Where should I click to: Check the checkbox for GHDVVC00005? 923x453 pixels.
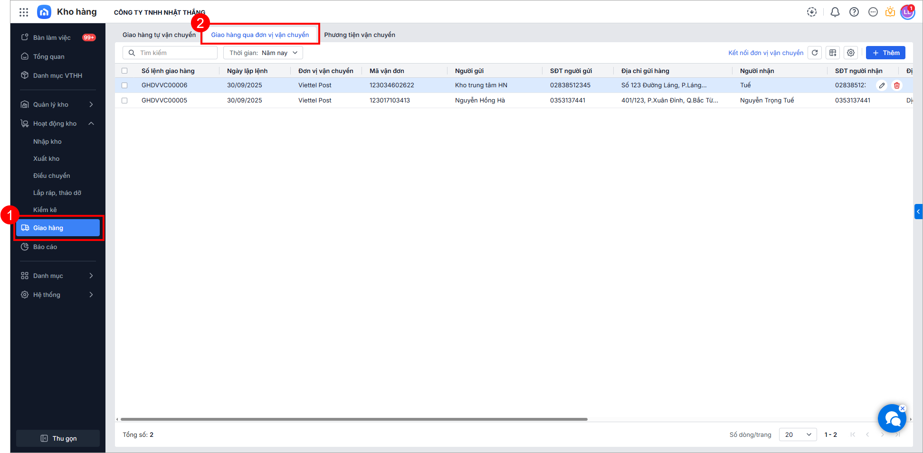coord(124,101)
